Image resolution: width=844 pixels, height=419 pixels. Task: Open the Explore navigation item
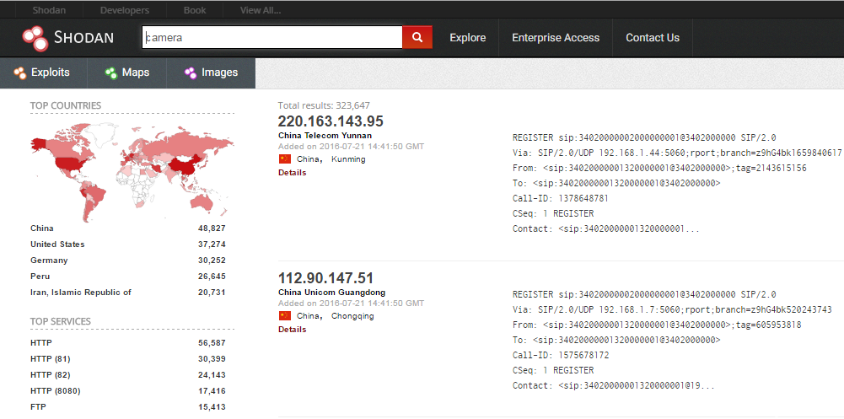(468, 38)
